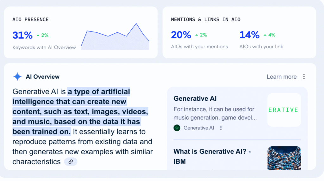Image resolution: width=324 pixels, height=181 pixels.
Task: Click the green arrow beside 14%
Action: coord(265,35)
